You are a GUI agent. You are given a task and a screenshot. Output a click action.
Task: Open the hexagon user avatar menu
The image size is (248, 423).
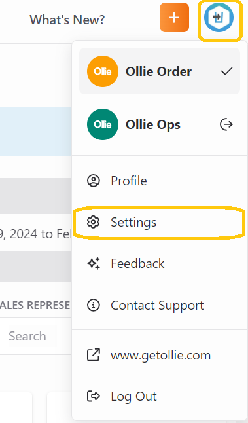pyautogui.click(x=219, y=18)
